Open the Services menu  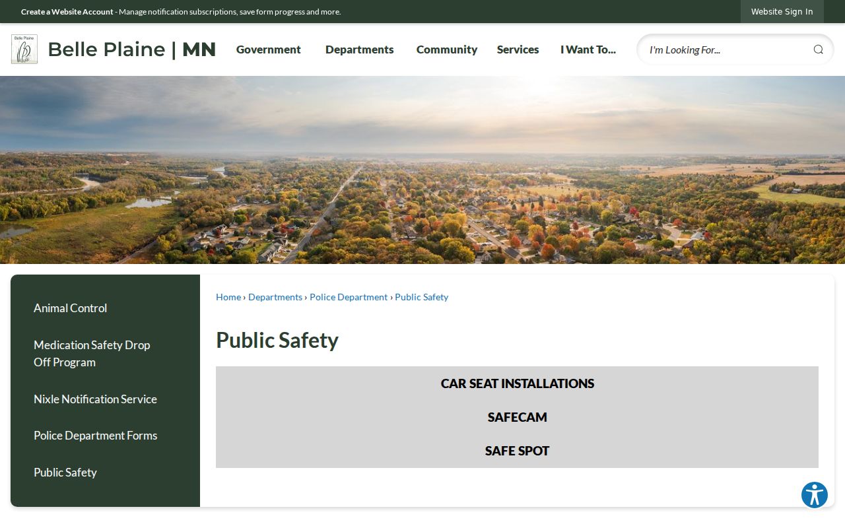(x=518, y=49)
